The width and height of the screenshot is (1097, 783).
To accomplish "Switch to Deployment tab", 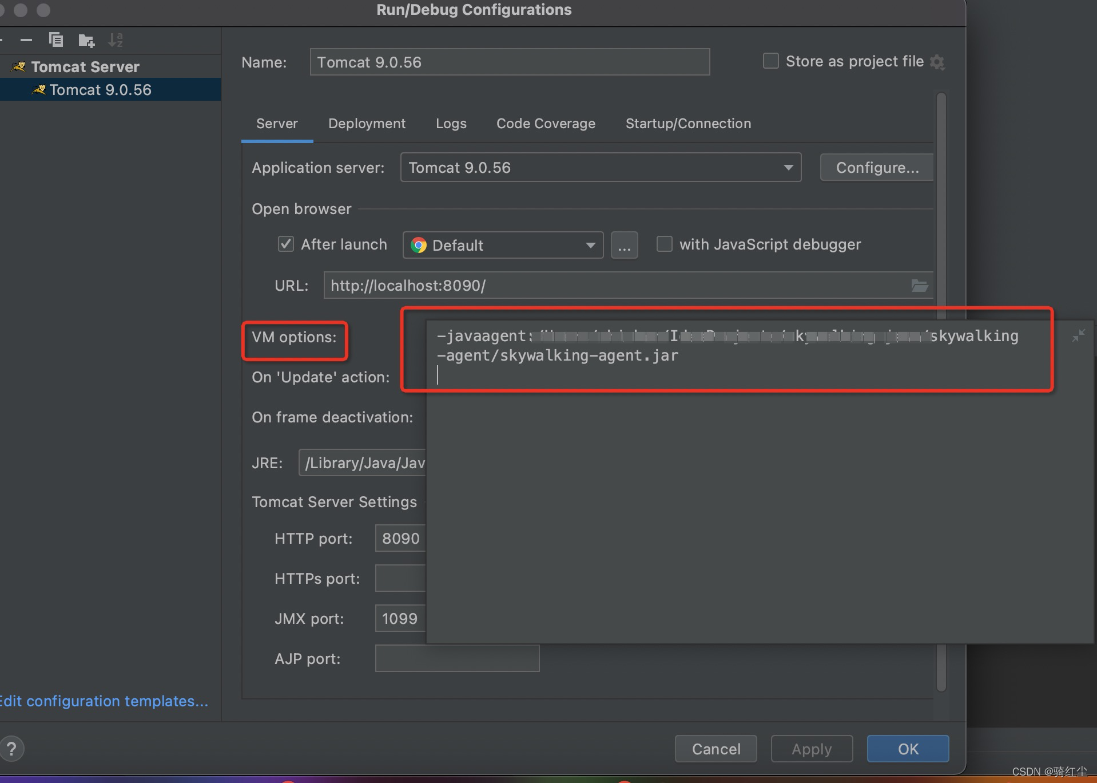I will [x=367, y=124].
